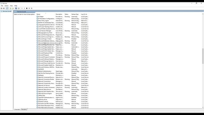Click the Forward arrow in the toolbar
The image size is (204, 115).
[x=4, y=8]
